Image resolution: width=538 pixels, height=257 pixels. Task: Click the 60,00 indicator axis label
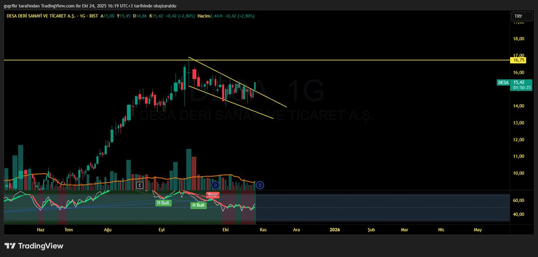pyautogui.click(x=519, y=201)
